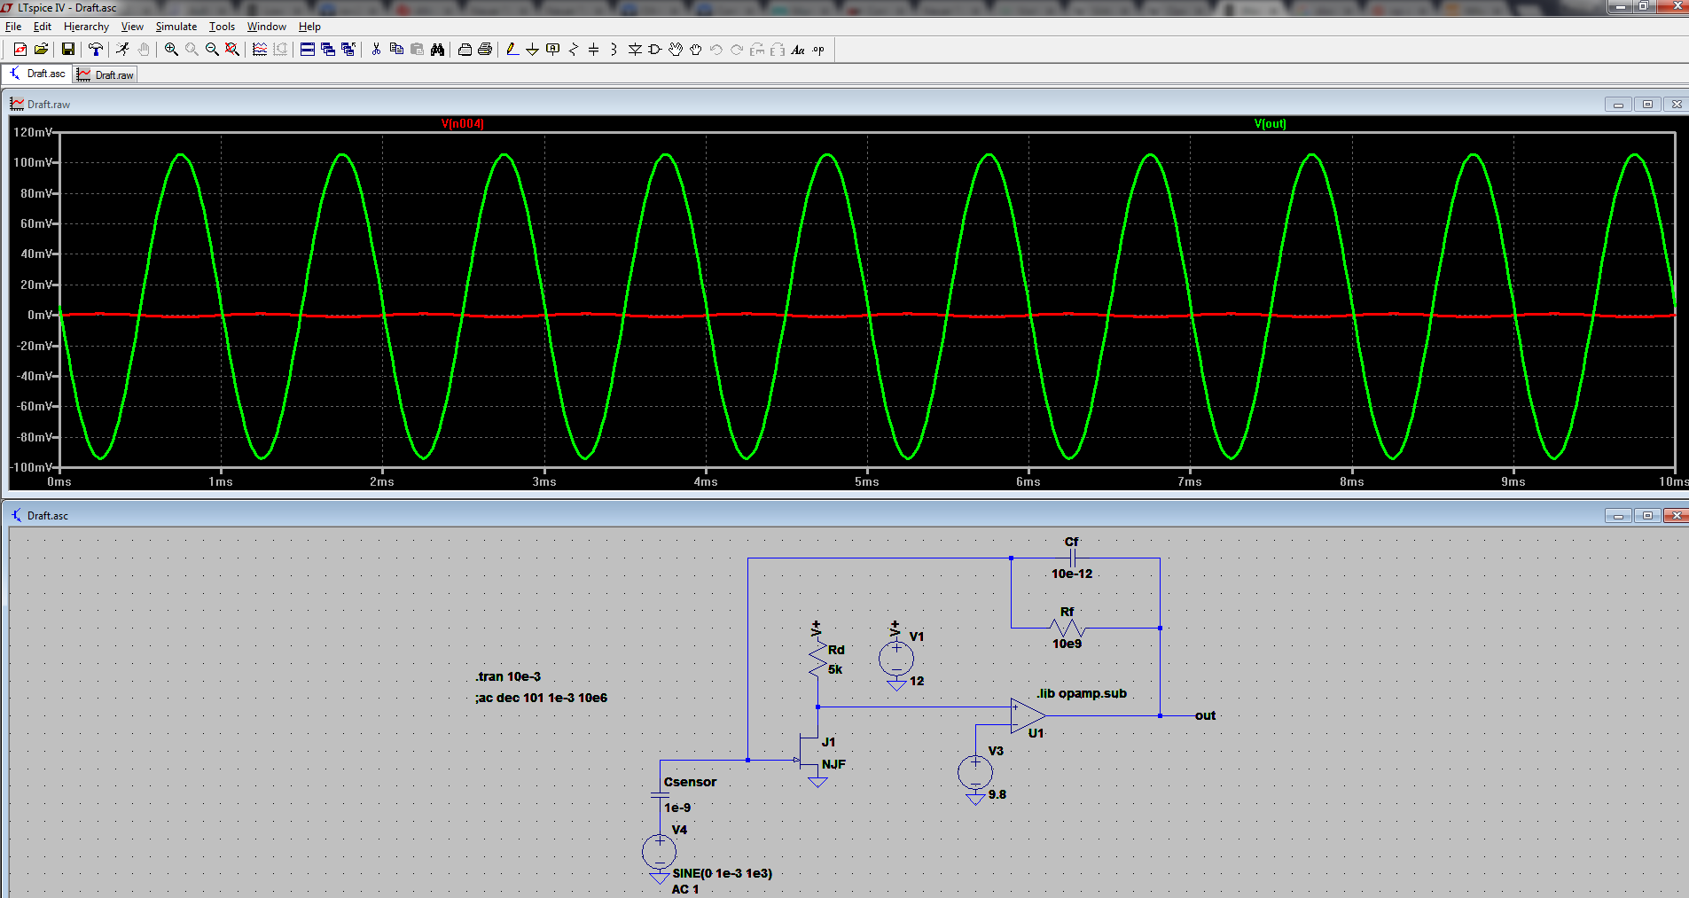Viewport: 1689px width, 898px height.
Task: Select the Capacitor placement tool
Action: 594,50
